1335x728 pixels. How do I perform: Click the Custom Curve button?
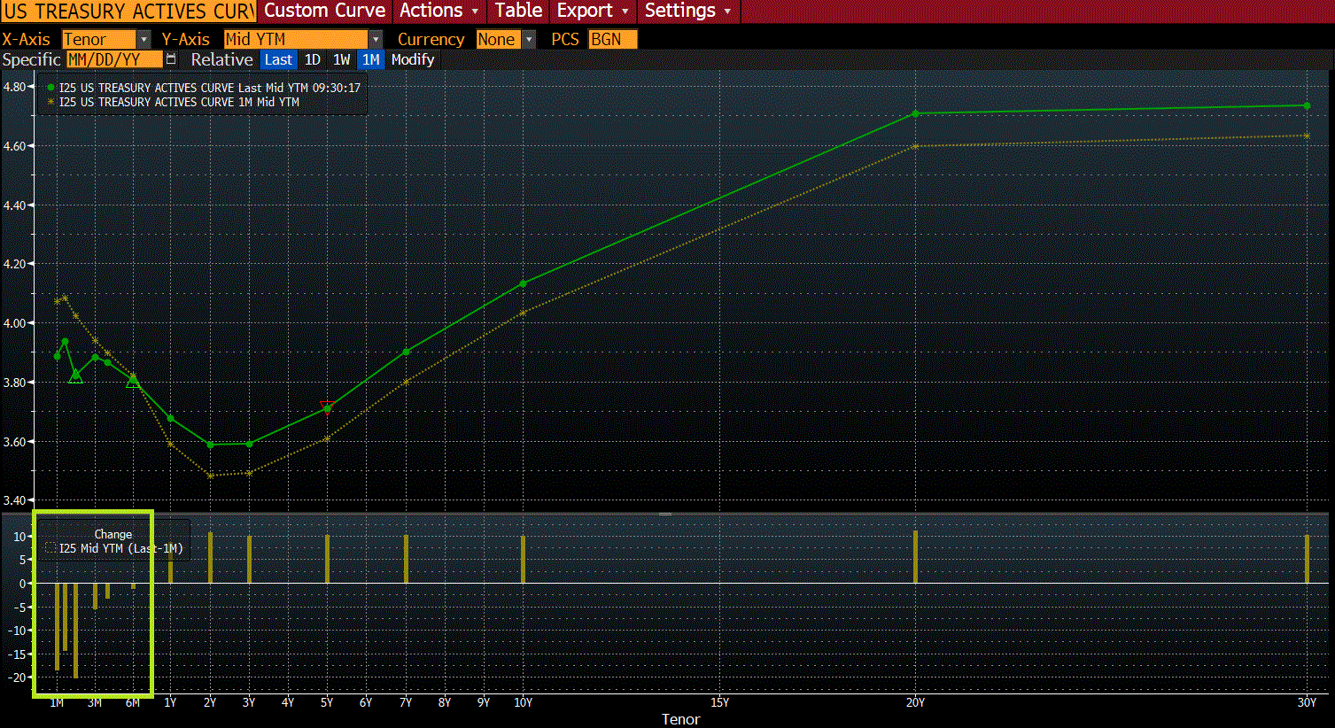324,11
